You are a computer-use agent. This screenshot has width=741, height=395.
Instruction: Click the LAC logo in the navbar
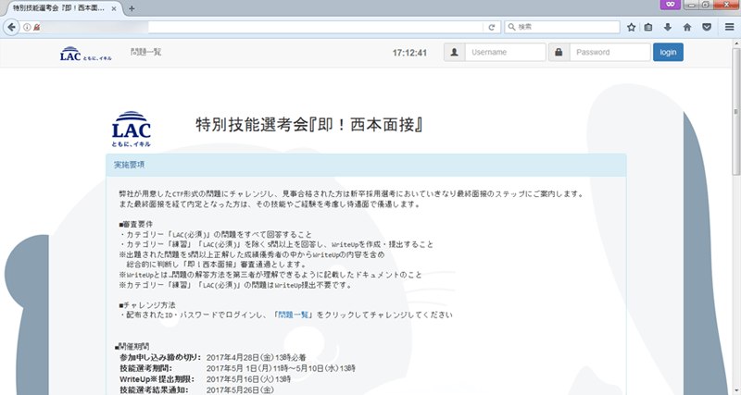[x=85, y=54]
